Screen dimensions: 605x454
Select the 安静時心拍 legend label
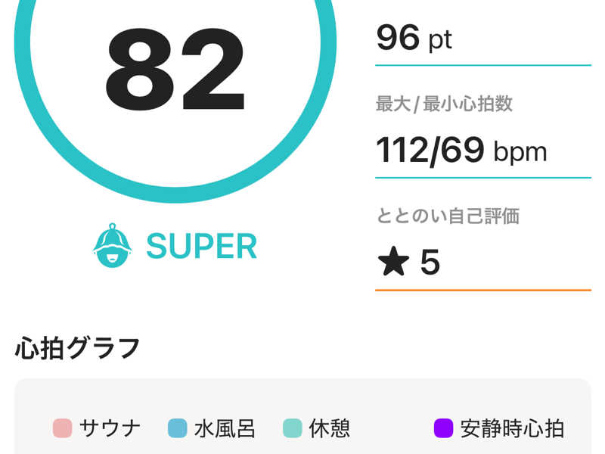[x=512, y=429]
